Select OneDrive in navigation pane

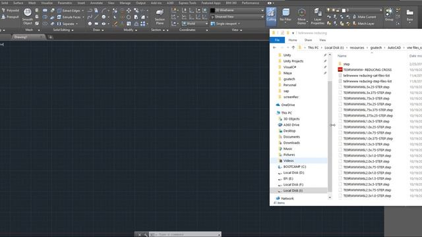coord(287,105)
